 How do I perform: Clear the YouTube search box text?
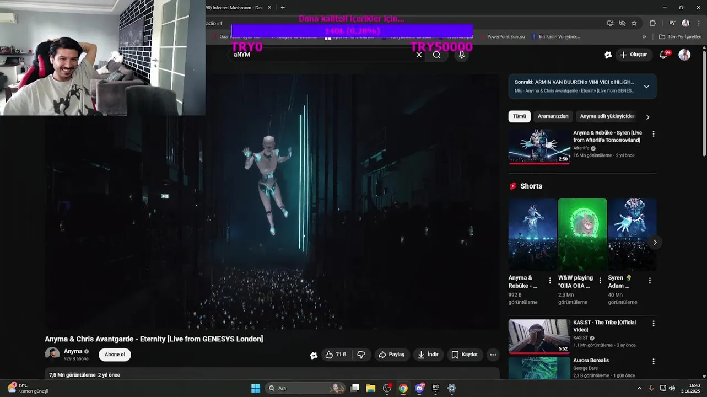[x=419, y=55]
